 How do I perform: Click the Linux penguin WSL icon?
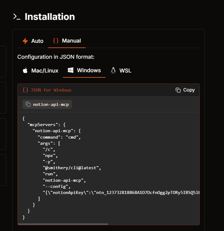coord(113,71)
